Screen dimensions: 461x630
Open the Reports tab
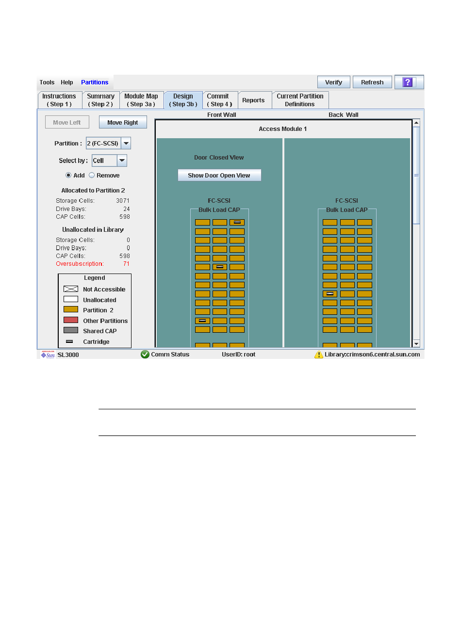pyautogui.click(x=254, y=100)
